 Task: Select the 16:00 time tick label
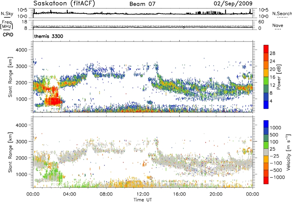click(179, 194)
